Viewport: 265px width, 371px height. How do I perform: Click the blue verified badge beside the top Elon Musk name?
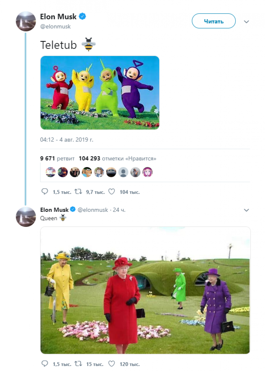[83, 17]
